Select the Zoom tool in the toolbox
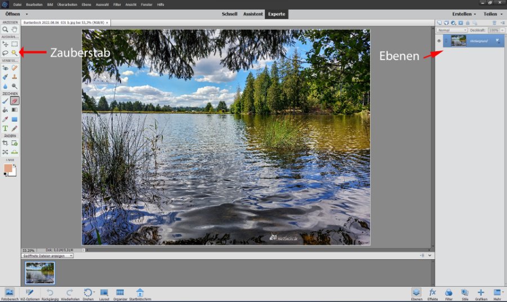Screen dimensions: 507x302 5,29
